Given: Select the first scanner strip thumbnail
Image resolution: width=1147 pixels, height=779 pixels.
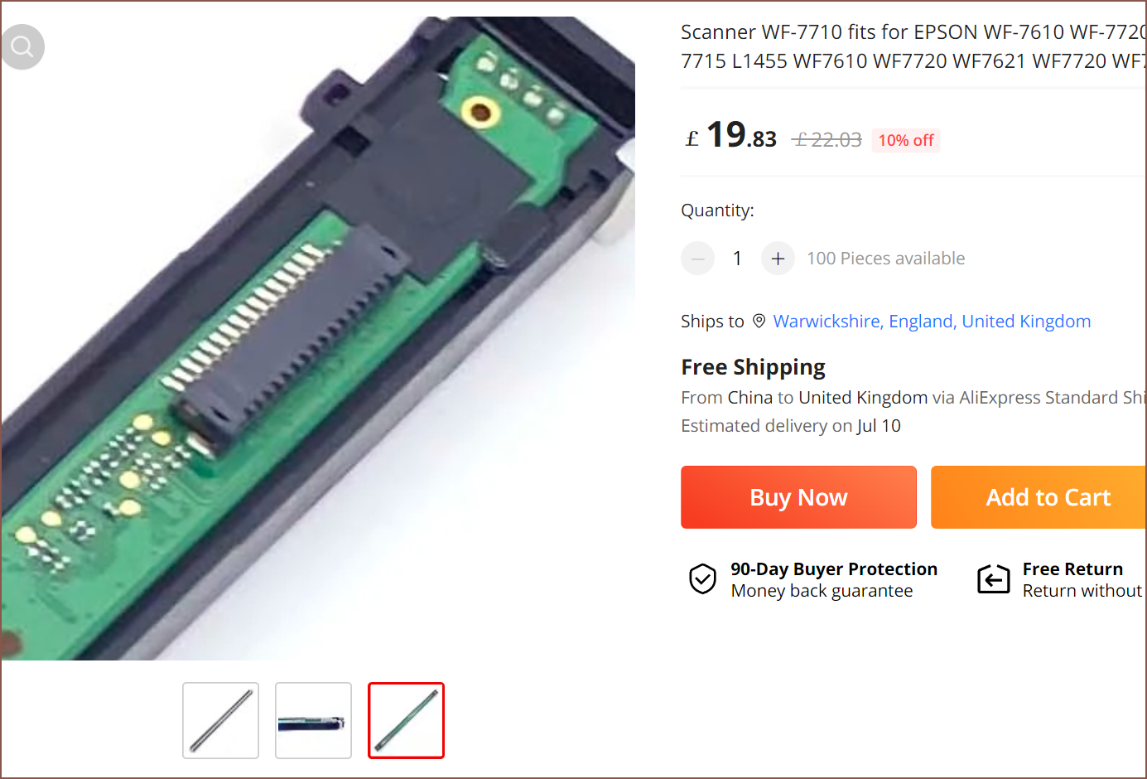Looking at the screenshot, I should pyautogui.click(x=220, y=720).
